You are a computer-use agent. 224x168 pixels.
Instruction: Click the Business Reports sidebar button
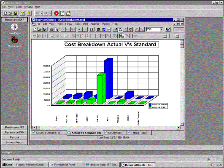coord(14,142)
